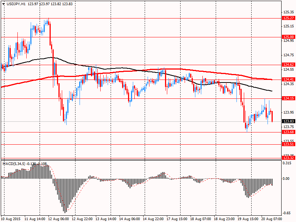Click the 11 Aug 14:00 time label

[x=35, y=219]
